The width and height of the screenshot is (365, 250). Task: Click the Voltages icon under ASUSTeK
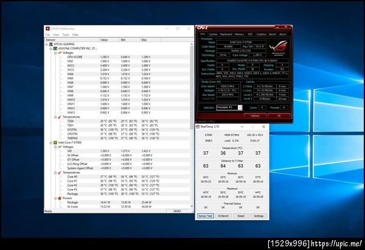[x=60, y=53]
